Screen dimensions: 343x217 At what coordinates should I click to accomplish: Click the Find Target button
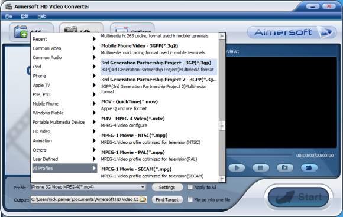[x=167, y=199]
